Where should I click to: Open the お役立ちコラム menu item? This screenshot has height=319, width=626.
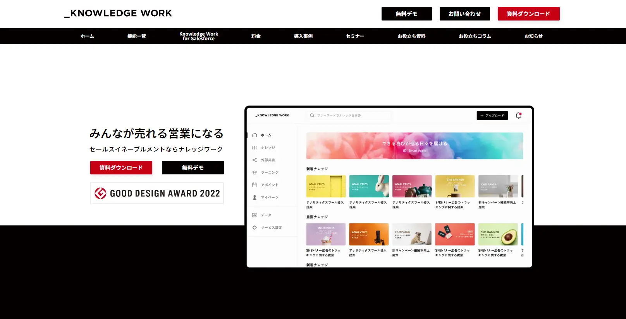tap(475, 36)
